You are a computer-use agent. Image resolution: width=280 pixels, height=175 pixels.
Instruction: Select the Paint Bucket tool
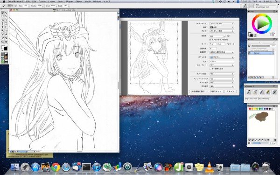click(x=6, y=38)
